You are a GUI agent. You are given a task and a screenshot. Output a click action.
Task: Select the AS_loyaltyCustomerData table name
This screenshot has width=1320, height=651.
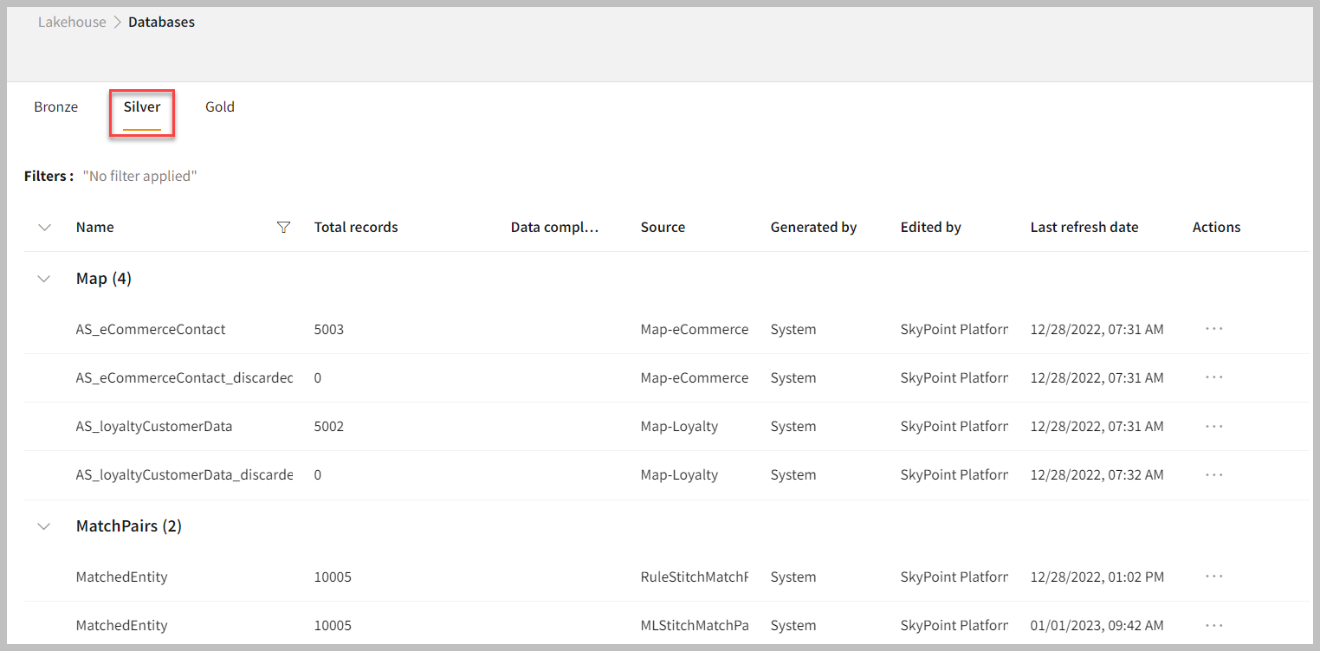[x=154, y=427]
